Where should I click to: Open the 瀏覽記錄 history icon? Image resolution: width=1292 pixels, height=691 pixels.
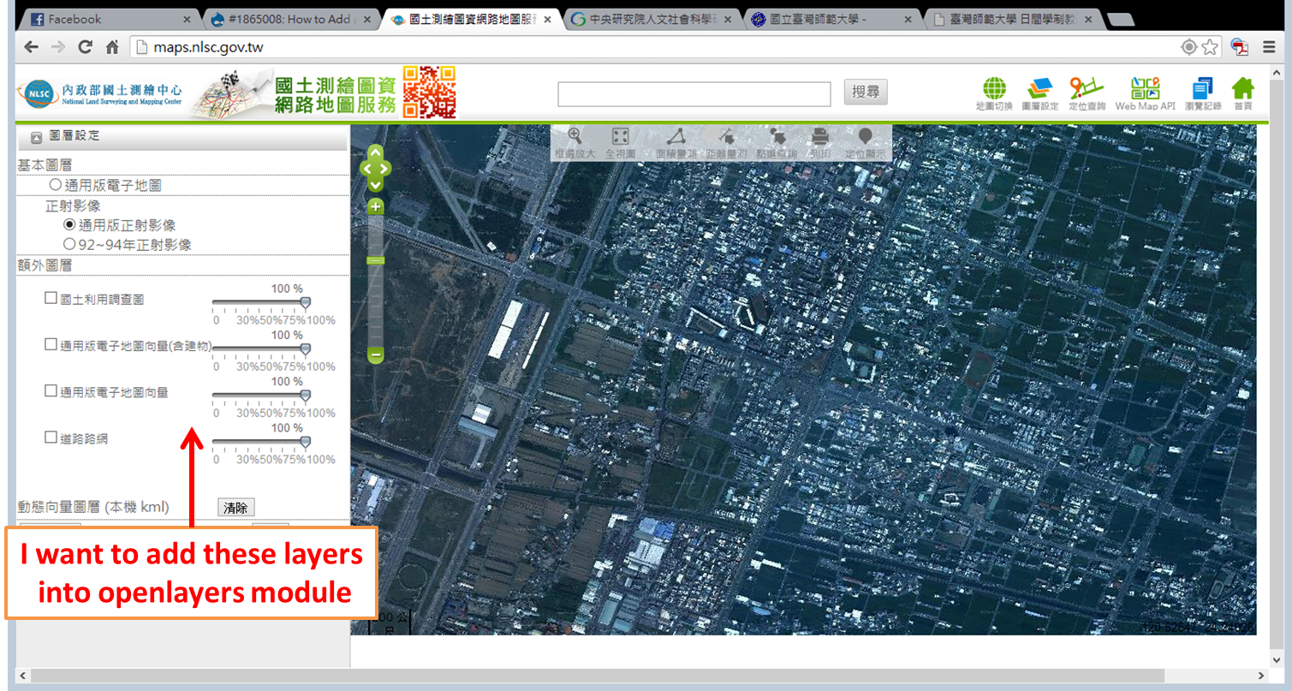tap(1203, 93)
